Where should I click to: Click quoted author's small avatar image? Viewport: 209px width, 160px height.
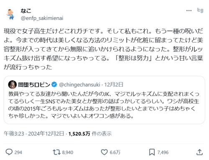click(x=13, y=84)
